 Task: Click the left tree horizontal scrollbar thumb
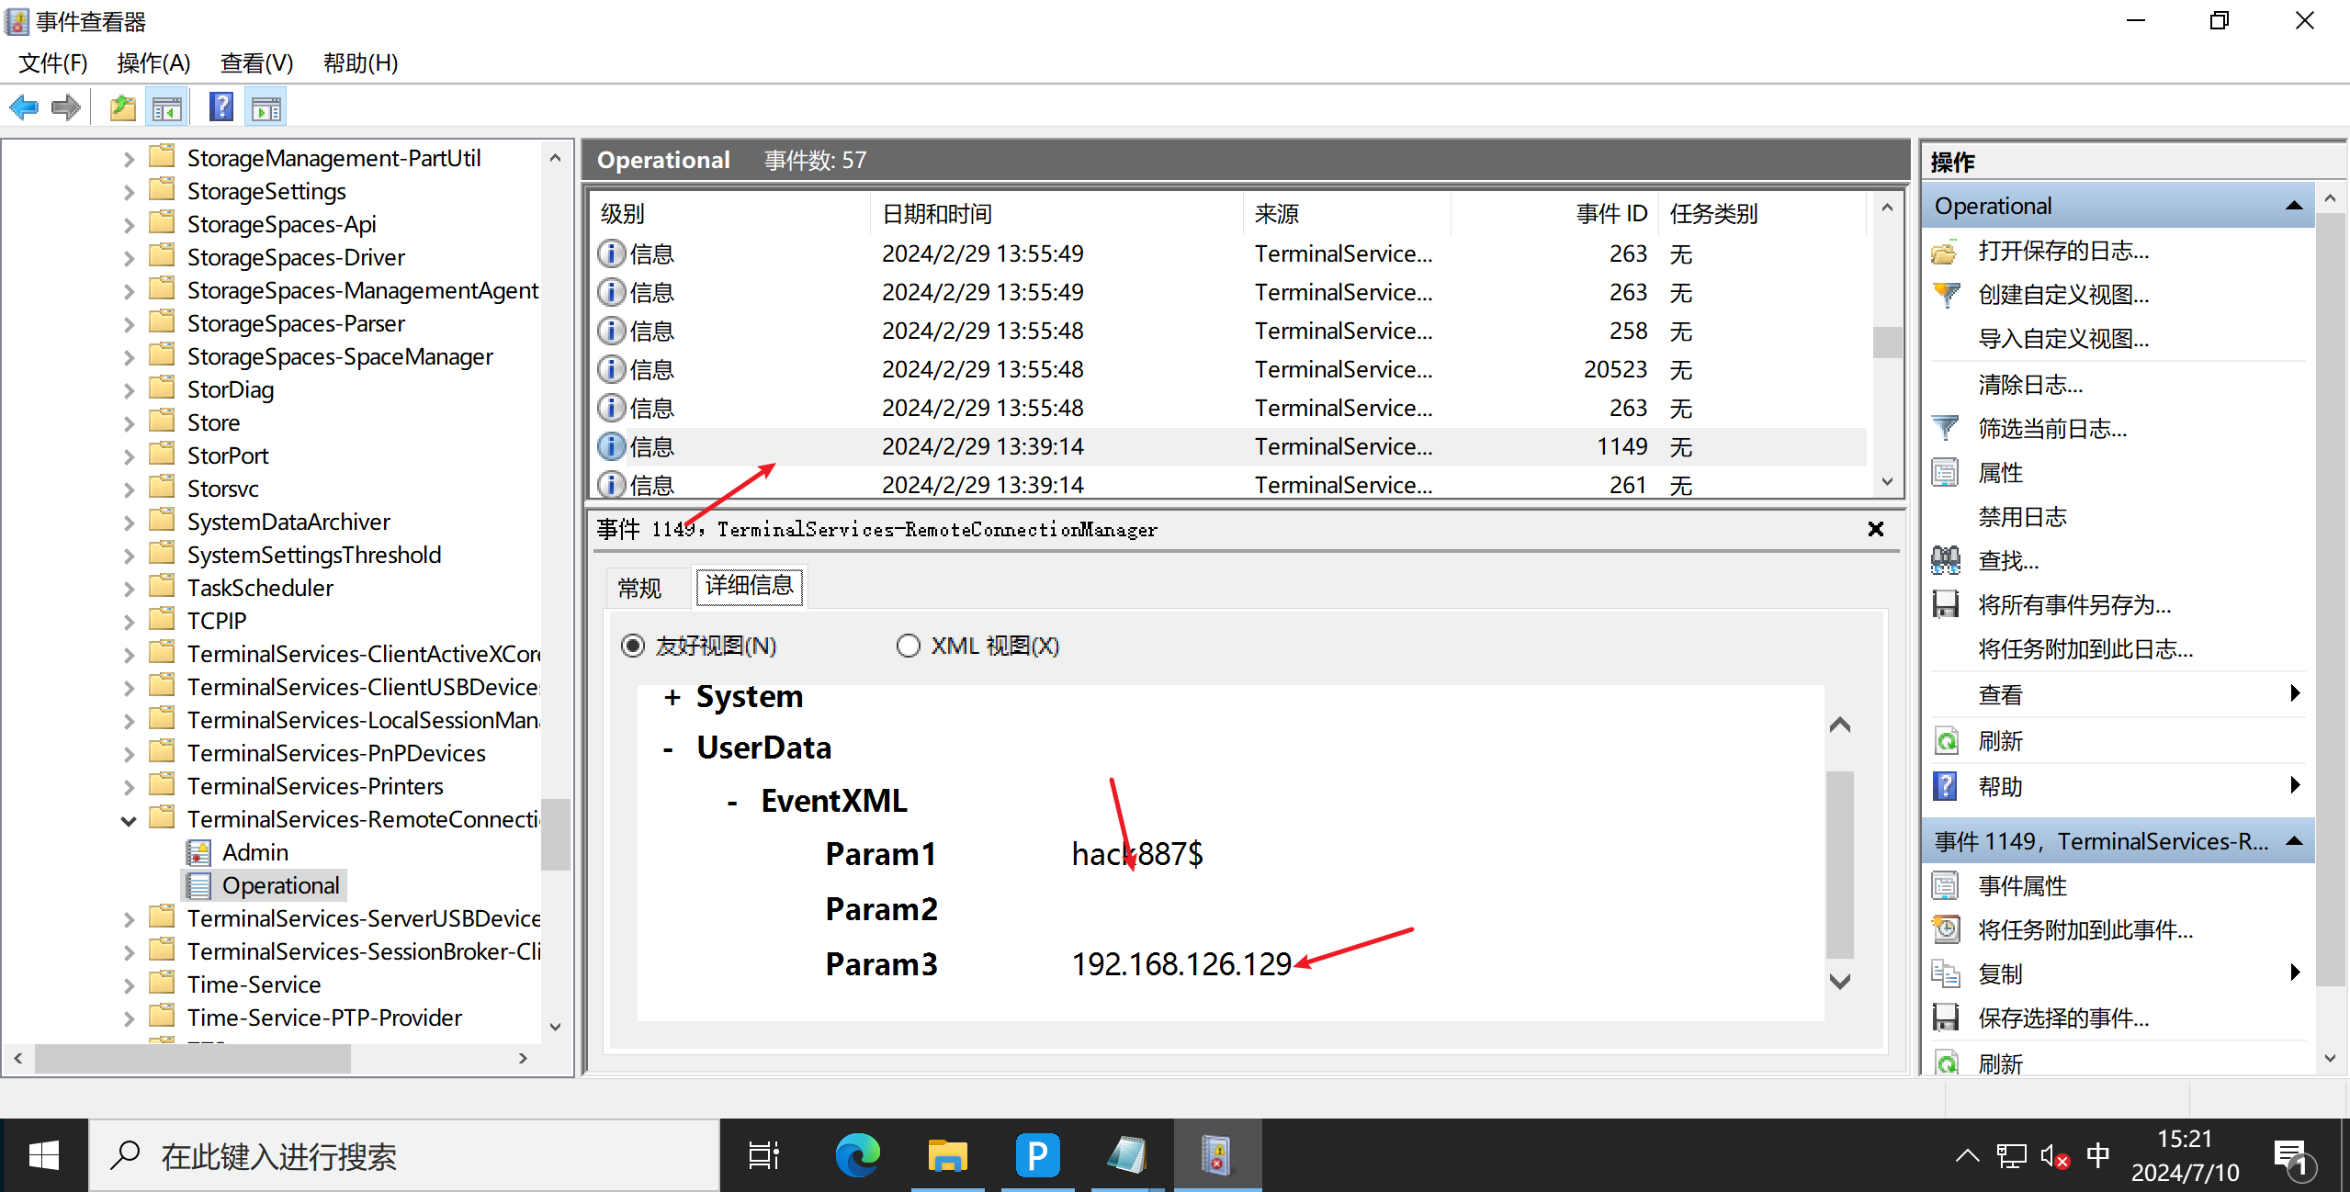click(x=193, y=1059)
